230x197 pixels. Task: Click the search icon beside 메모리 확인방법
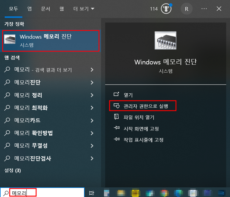pyautogui.click(x=7, y=133)
